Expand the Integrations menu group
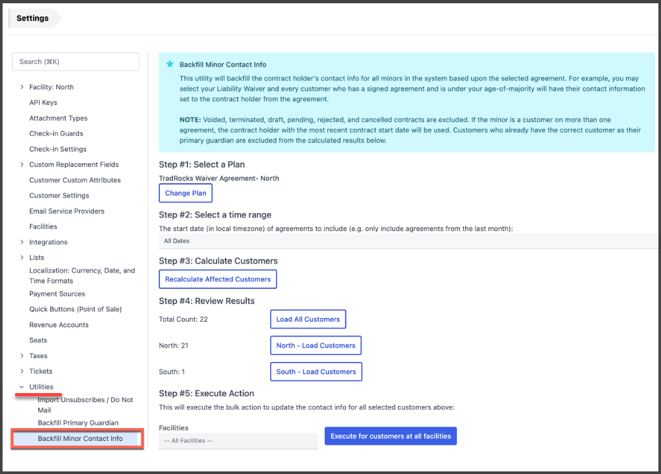Screen dimensions: 661x474 [x=22, y=242]
